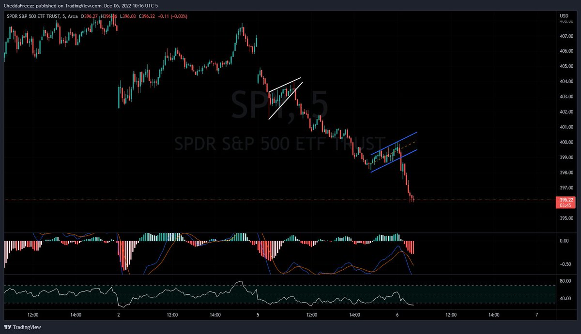Click the 407.00 price axis label
This screenshot has height=334, width=581.
tap(566, 36)
